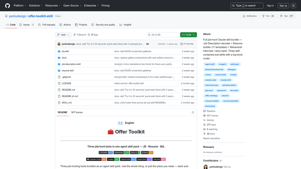Viewport: 301px width, 169px height.
Task: Switch to the Pull requests tab
Action: [x=47, y=25]
